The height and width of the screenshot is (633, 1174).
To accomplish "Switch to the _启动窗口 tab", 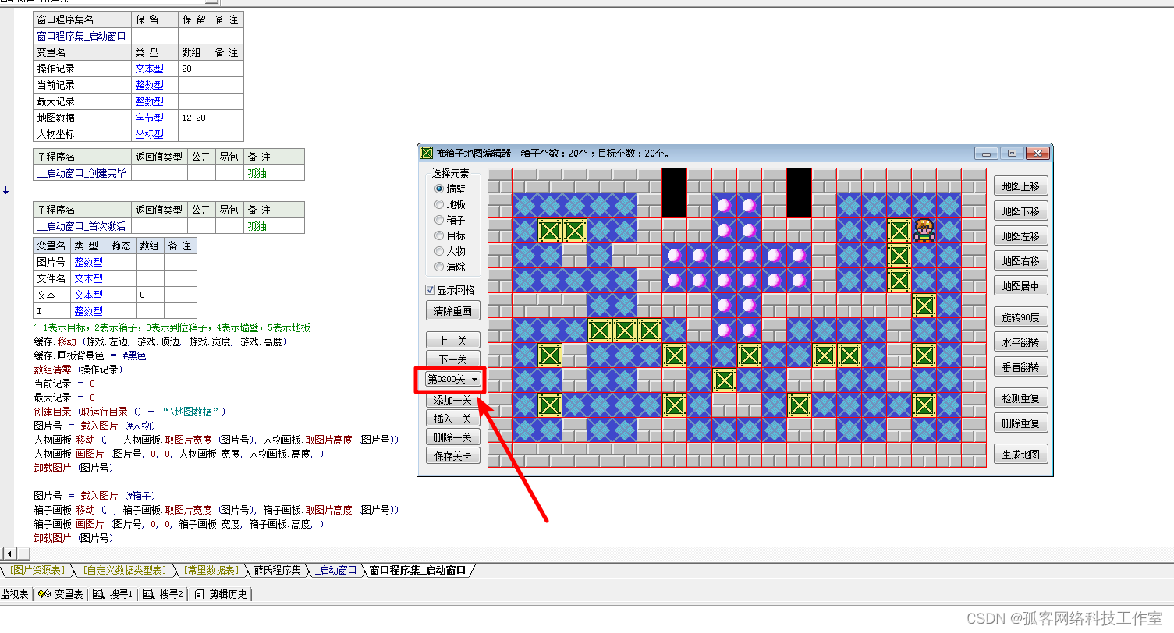I will [335, 570].
